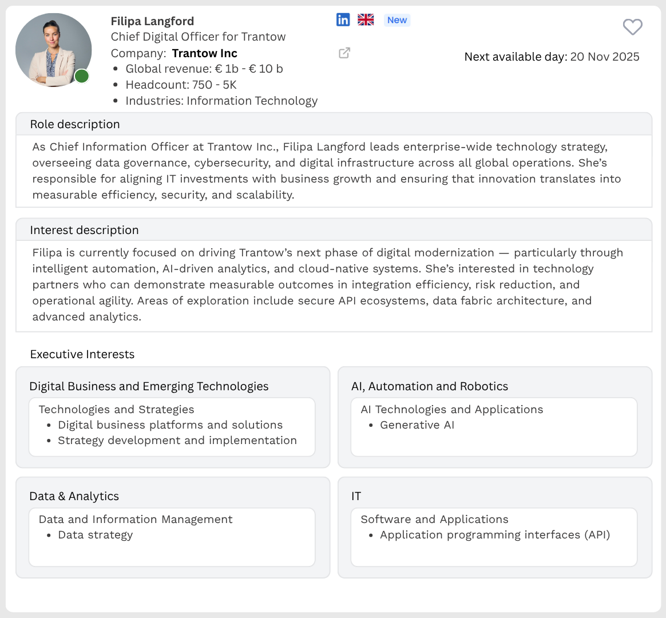Collapse the Interest description section
The height and width of the screenshot is (618, 666).
[x=84, y=229]
